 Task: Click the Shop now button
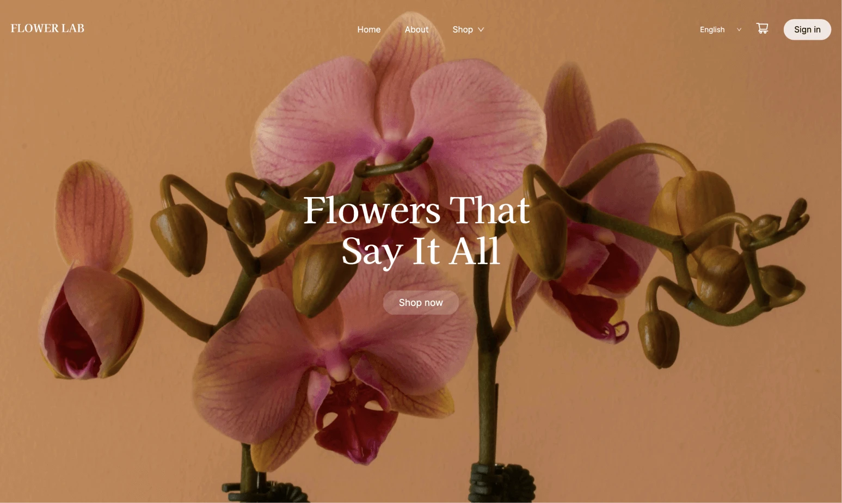(421, 303)
